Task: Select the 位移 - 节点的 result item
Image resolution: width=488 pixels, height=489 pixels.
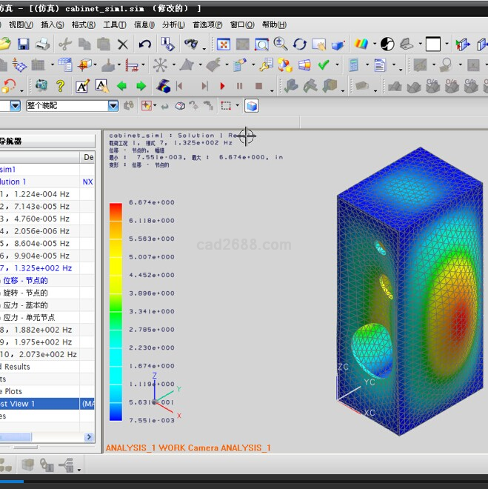Action: click(26, 281)
